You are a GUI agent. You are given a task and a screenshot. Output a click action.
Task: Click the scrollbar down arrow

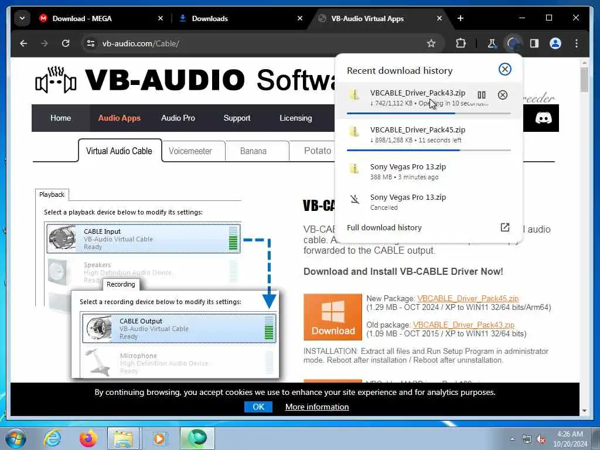pos(584,411)
